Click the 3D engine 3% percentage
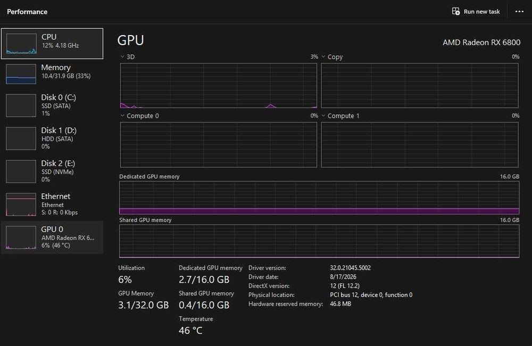Viewport: 532px width, 346px height. pyautogui.click(x=314, y=57)
